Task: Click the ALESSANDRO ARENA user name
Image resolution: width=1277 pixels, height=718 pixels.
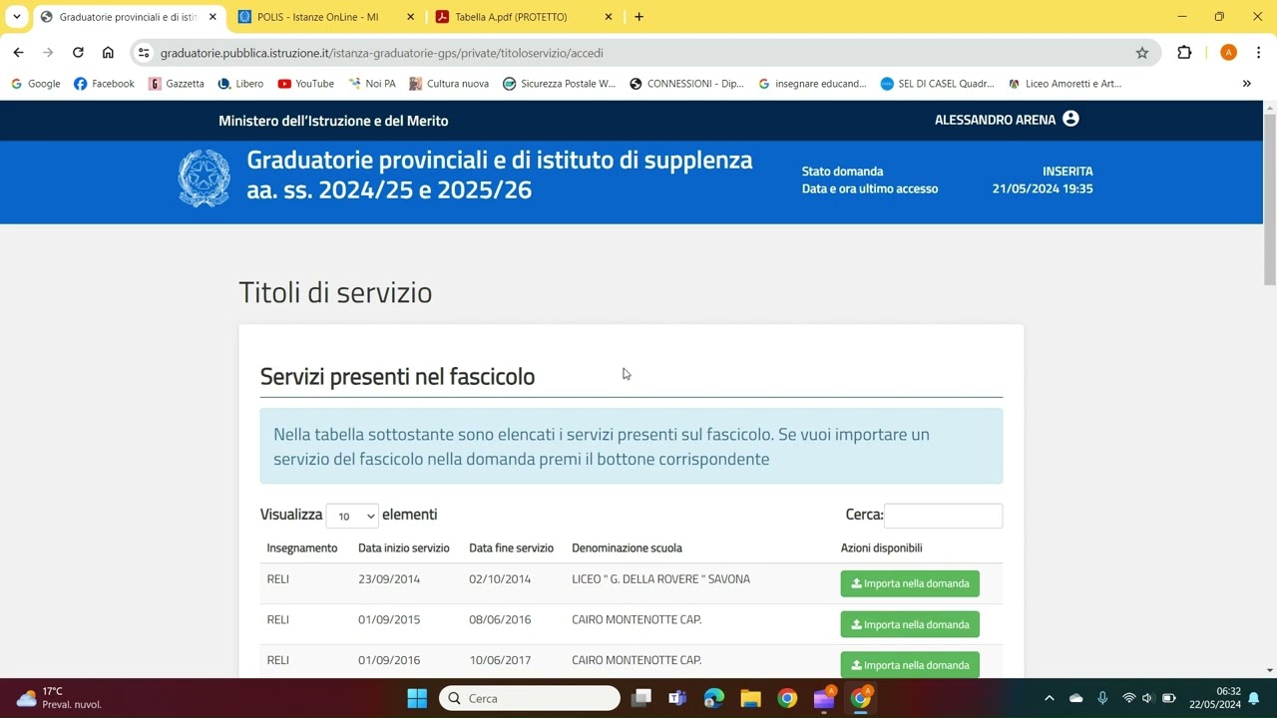Action: coord(995,120)
